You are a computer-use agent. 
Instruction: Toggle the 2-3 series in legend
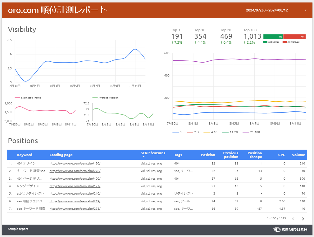[193, 132]
